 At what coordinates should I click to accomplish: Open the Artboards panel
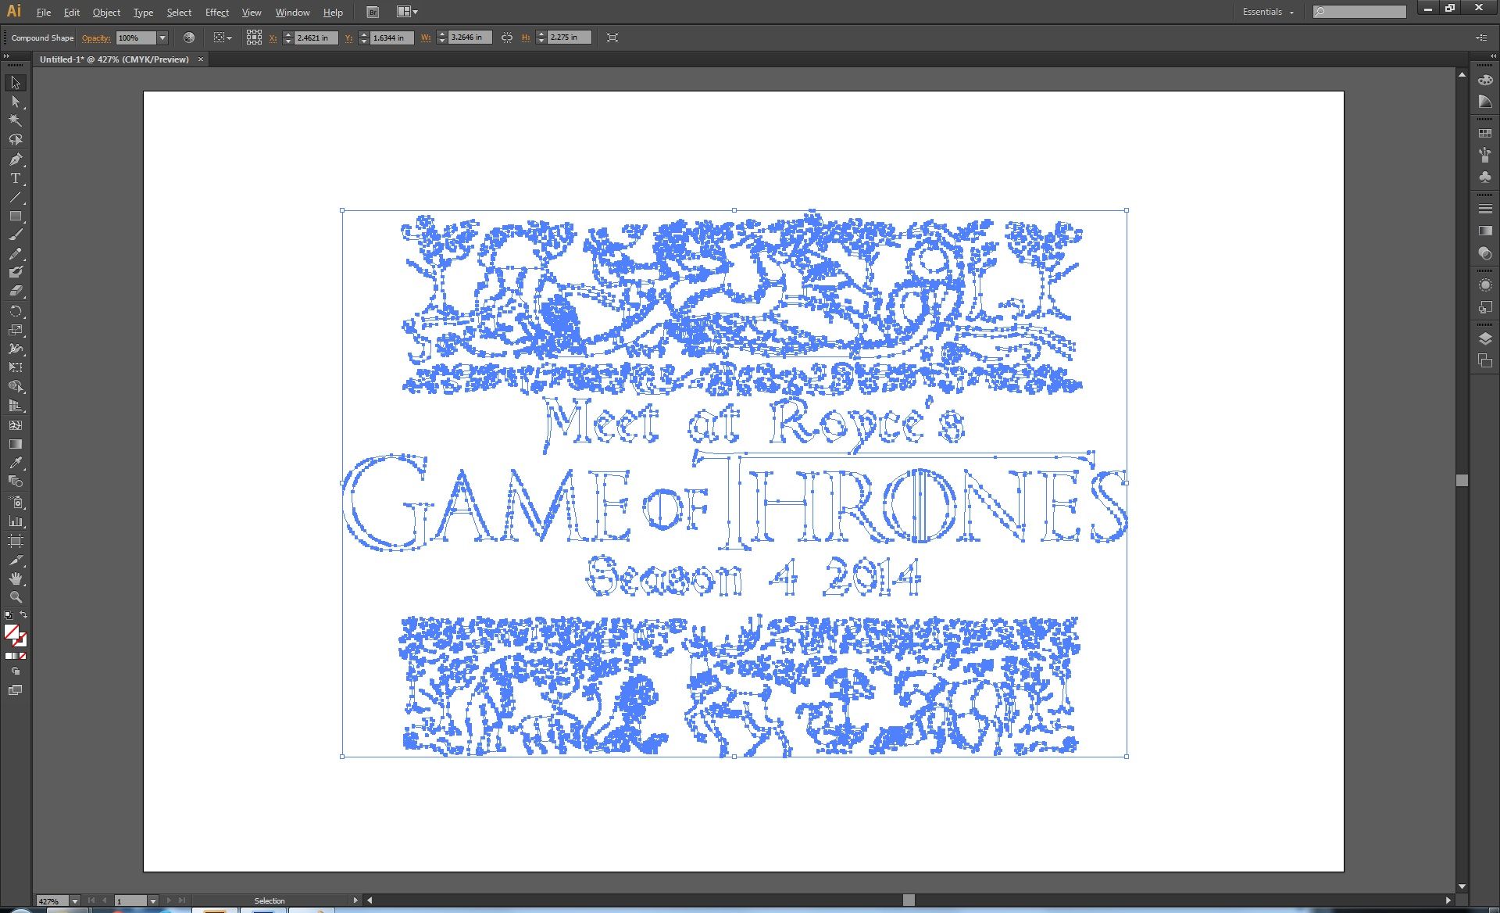click(x=1485, y=360)
